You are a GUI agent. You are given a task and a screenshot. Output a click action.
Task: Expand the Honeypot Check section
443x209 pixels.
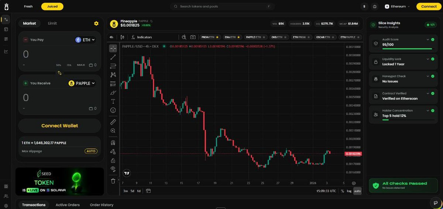click(428, 76)
